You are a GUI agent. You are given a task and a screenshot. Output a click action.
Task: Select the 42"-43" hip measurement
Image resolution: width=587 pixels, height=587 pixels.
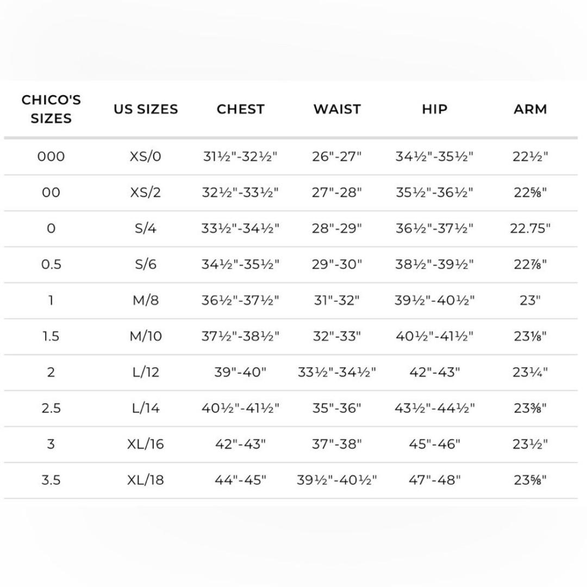(434, 372)
